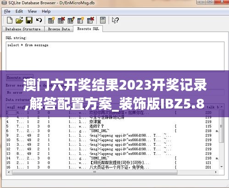Revert changes with the undo arrow icon

click(39, 20)
